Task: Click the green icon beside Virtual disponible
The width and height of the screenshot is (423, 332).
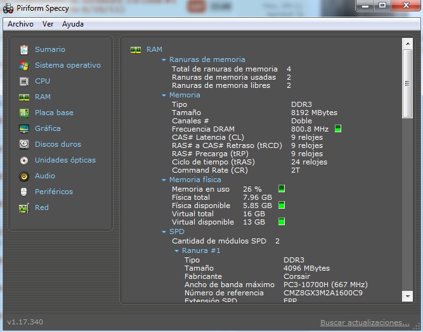Action: (282, 221)
